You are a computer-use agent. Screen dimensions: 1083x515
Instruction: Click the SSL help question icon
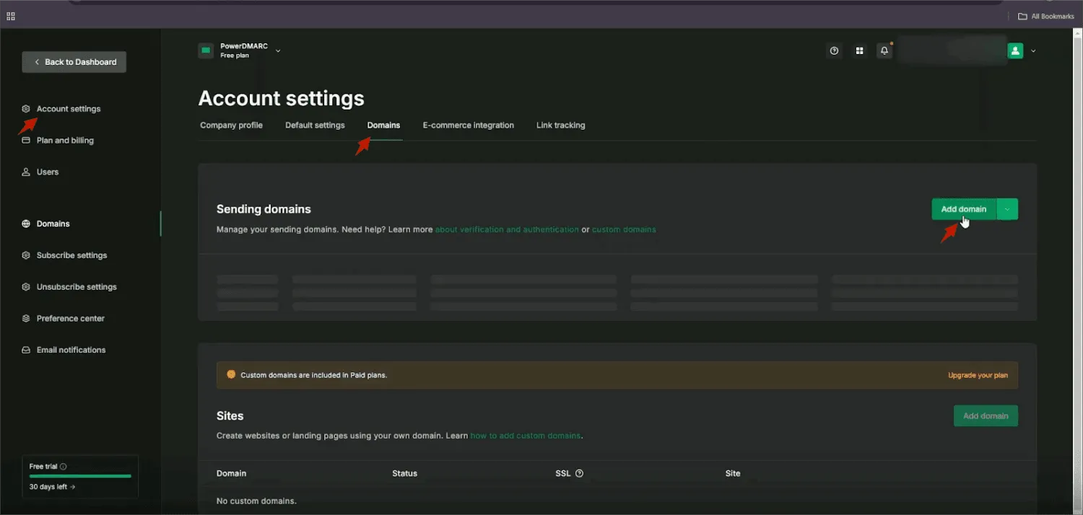point(579,474)
